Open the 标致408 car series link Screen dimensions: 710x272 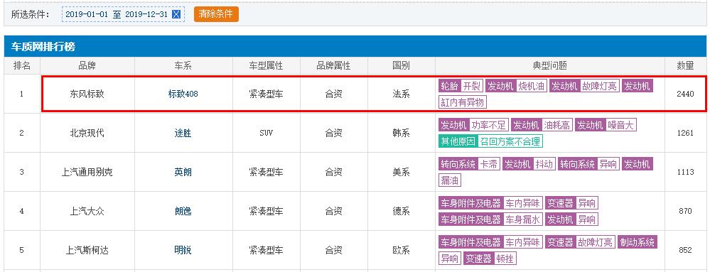[x=183, y=94]
